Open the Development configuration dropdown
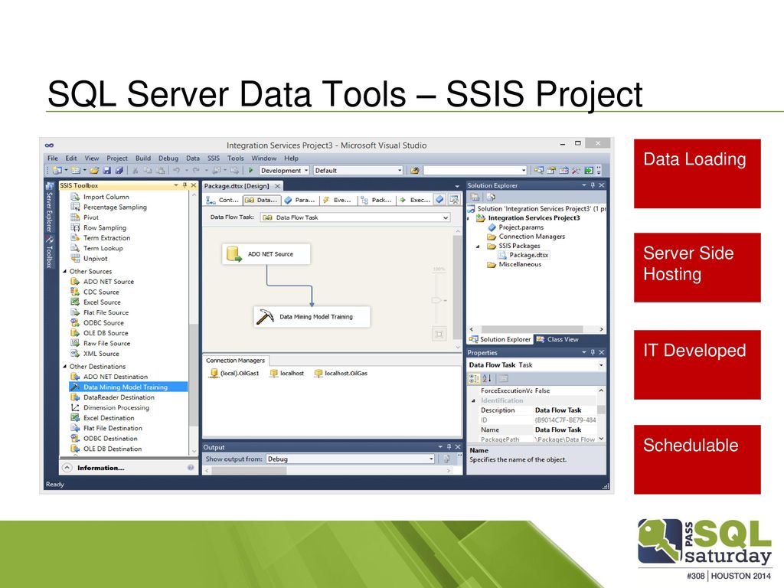The image size is (784, 588). (x=285, y=171)
